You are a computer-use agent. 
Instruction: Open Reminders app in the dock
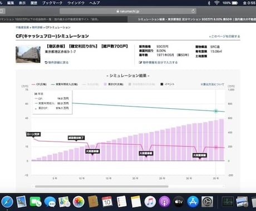tap(121, 202)
